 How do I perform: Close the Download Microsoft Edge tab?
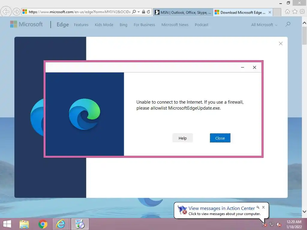(270, 12)
